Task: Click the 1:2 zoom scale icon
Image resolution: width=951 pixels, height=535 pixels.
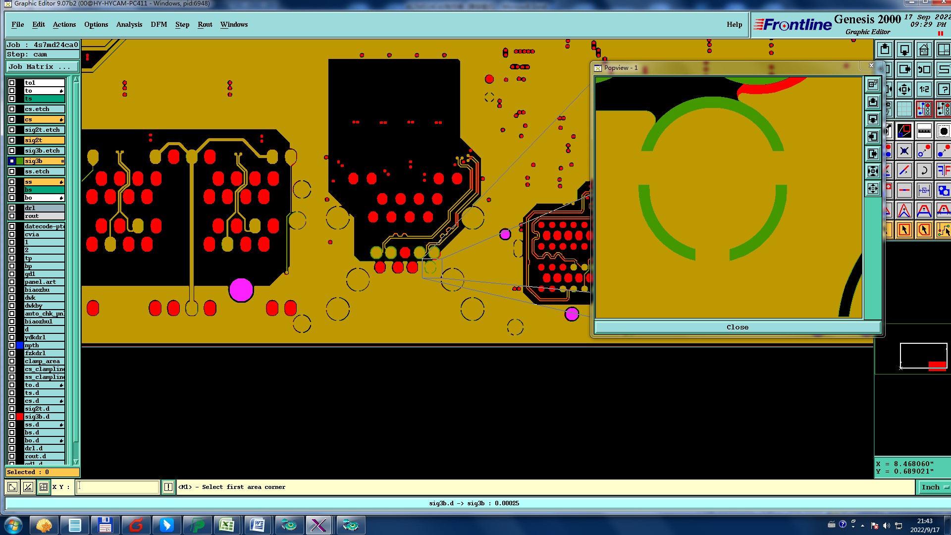Action: pyautogui.click(x=924, y=90)
